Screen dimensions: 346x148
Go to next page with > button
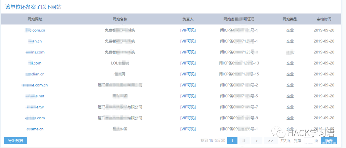point(257,141)
